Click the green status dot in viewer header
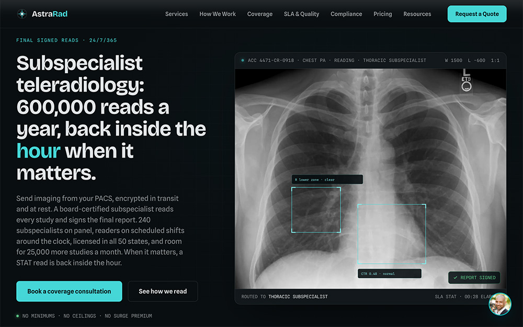523x327 pixels. coord(243,60)
